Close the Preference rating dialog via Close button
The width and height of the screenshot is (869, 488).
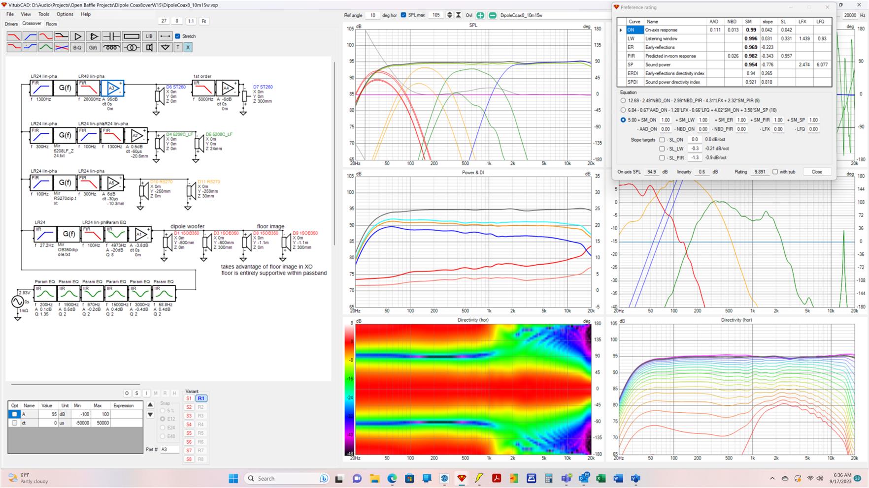[x=817, y=172]
